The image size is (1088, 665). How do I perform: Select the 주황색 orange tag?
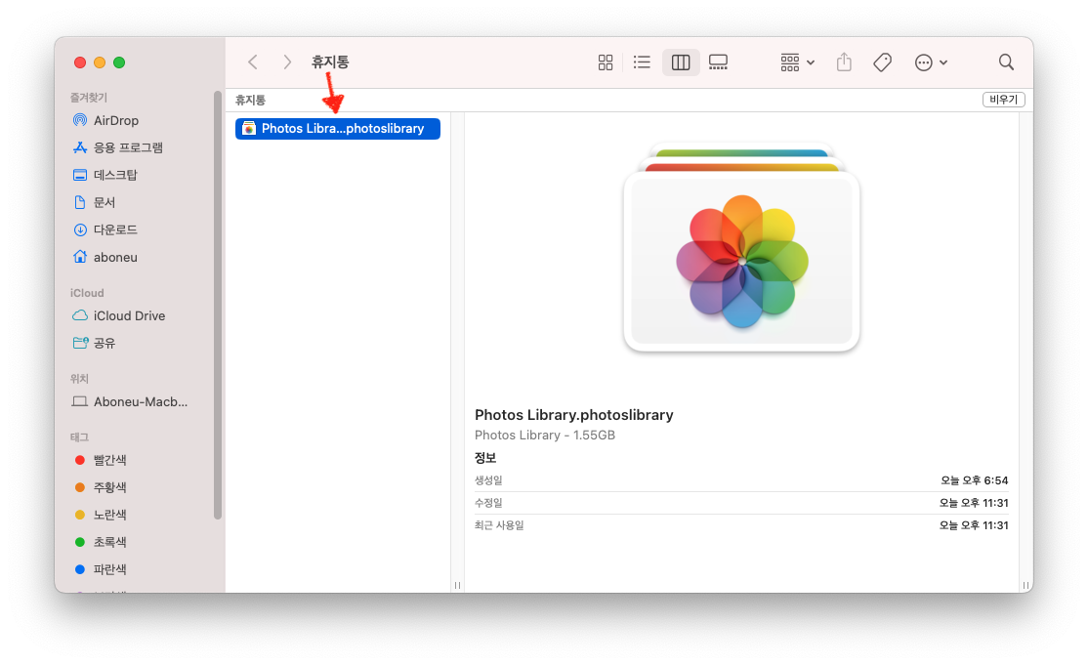pyautogui.click(x=109, y=487)
